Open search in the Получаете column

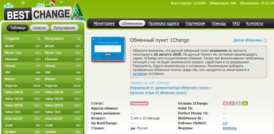coord(79,39)
